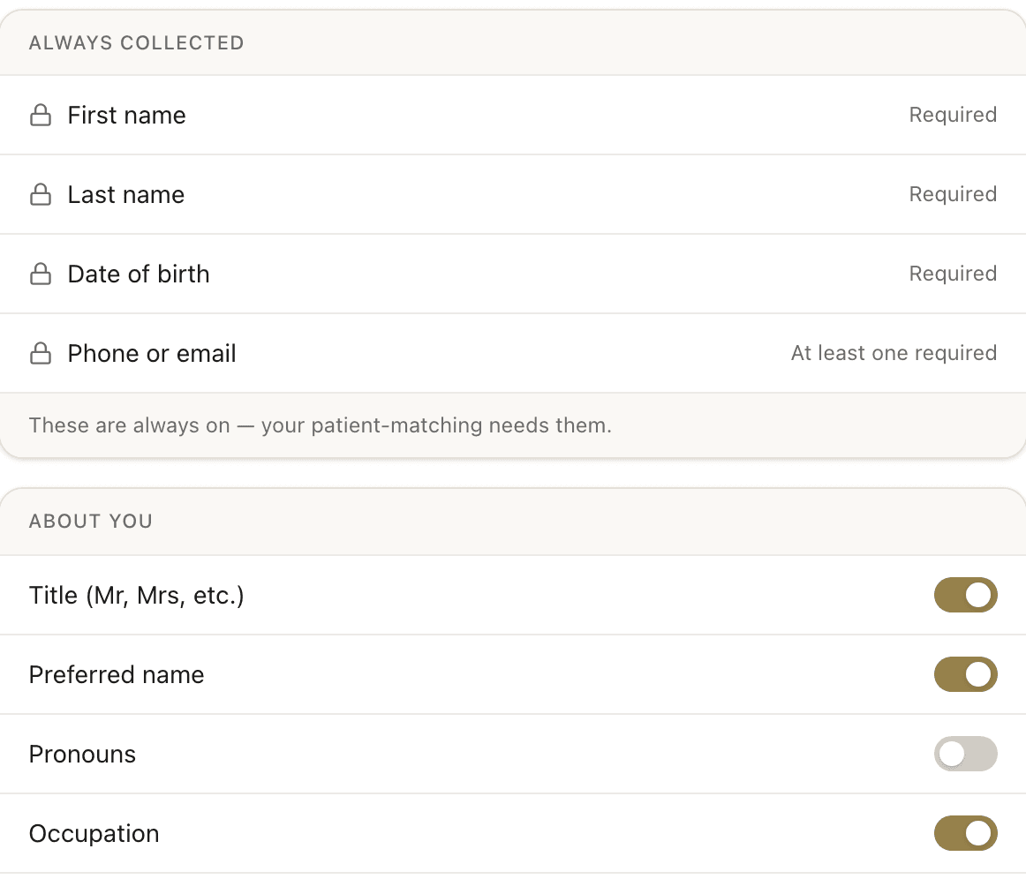Screen dimensions: 1026x879
Task: Click the 'At least one required' text
Action: click(x=894, y=353)
